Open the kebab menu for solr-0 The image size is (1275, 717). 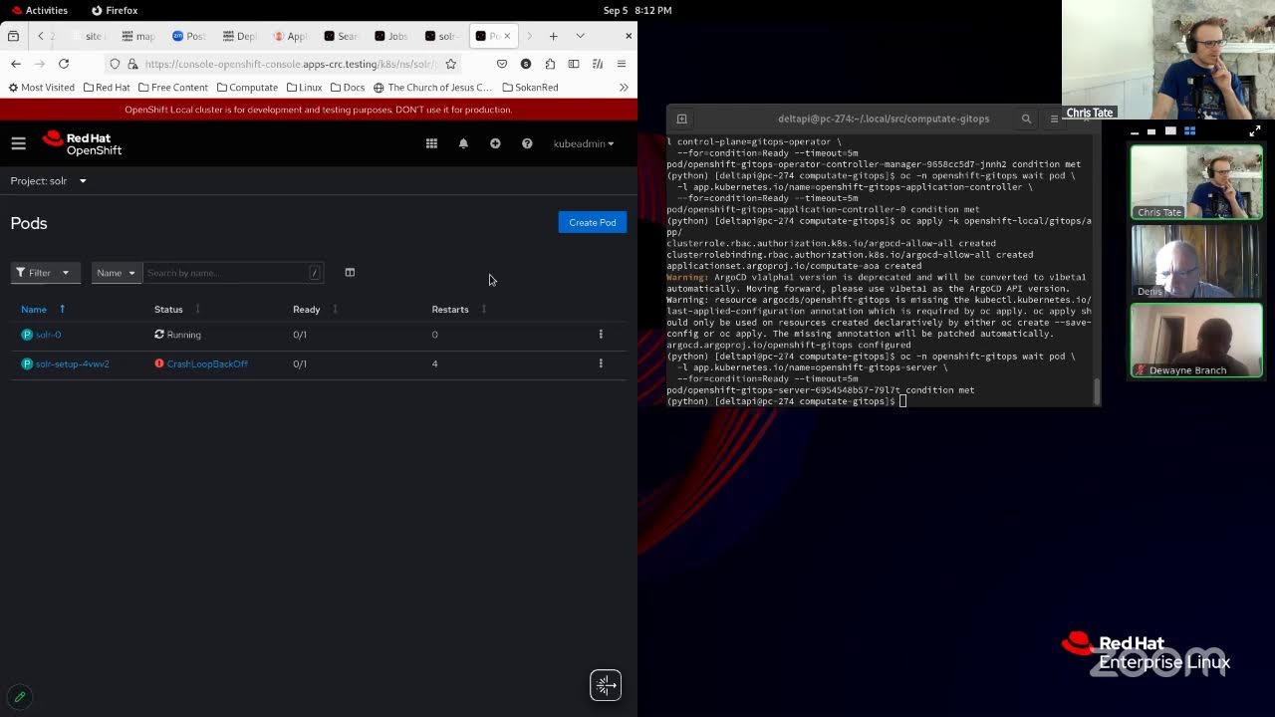pos(601,335)
